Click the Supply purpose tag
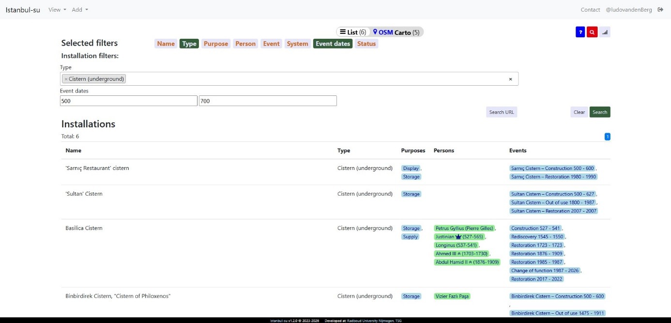This screenshot has height=323, width=671. (x=411, y=237)
